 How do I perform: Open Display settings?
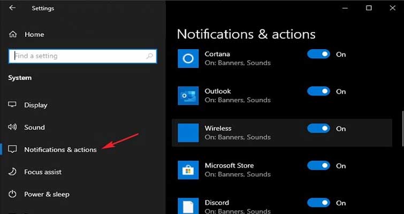click(x=35, y=105)
